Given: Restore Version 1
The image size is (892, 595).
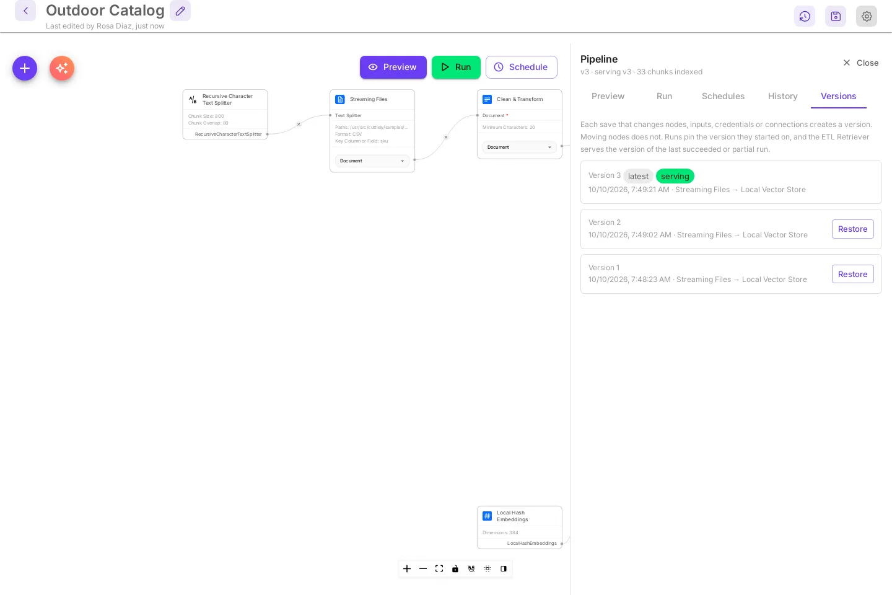Looking at the screenshot, I should (852, 274).
